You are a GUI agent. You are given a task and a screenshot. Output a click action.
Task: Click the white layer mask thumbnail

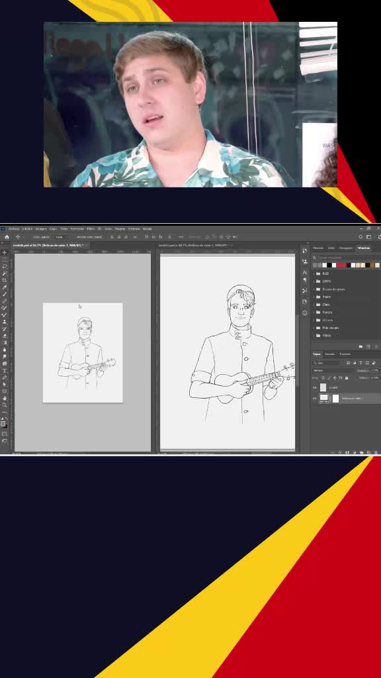(x=335, y=398)
